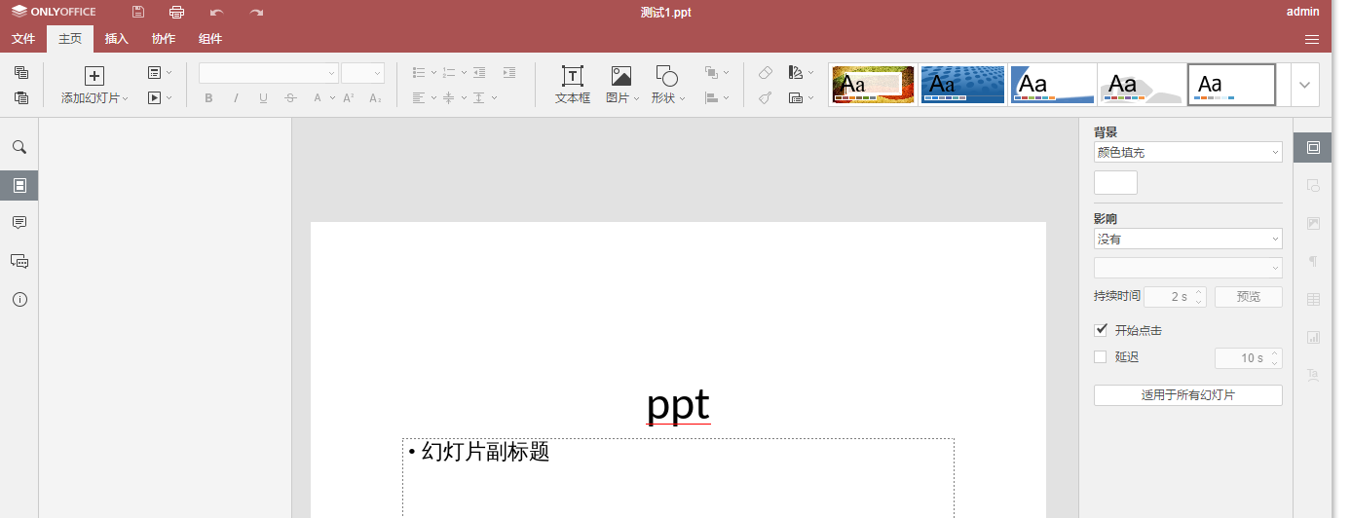Switch to the 协作 tab
1351x518 pixels.
pyautogui.click(x=164, y=39)
